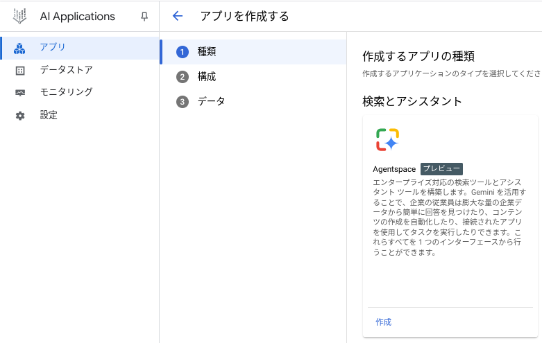
Task: Select the 種類 step
Action: click(253, 52)
